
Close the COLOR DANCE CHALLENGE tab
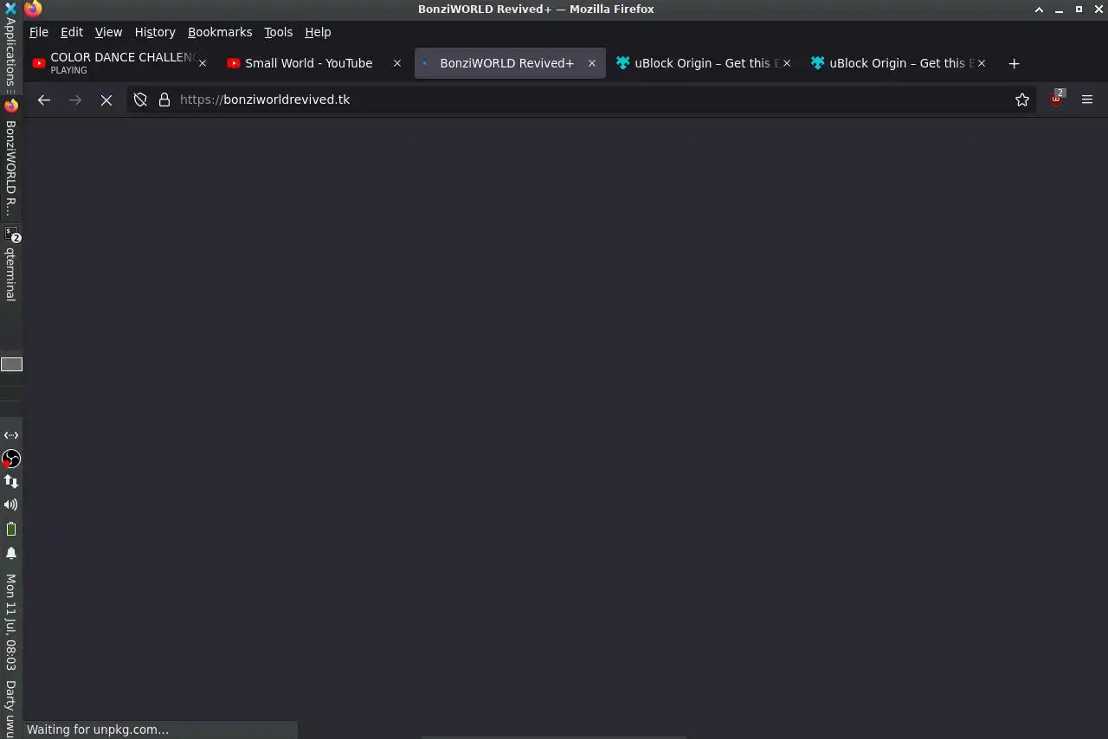203,63
